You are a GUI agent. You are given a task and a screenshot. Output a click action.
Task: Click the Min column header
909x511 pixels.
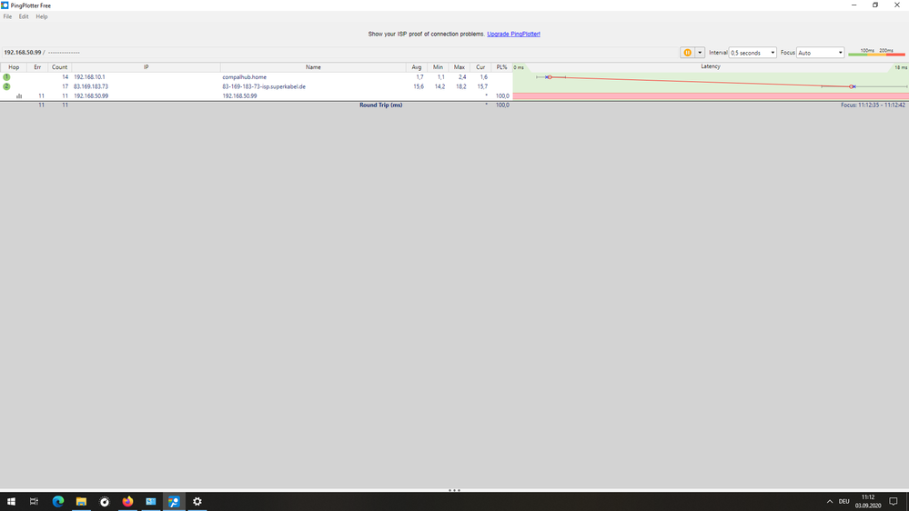(438, 67)
